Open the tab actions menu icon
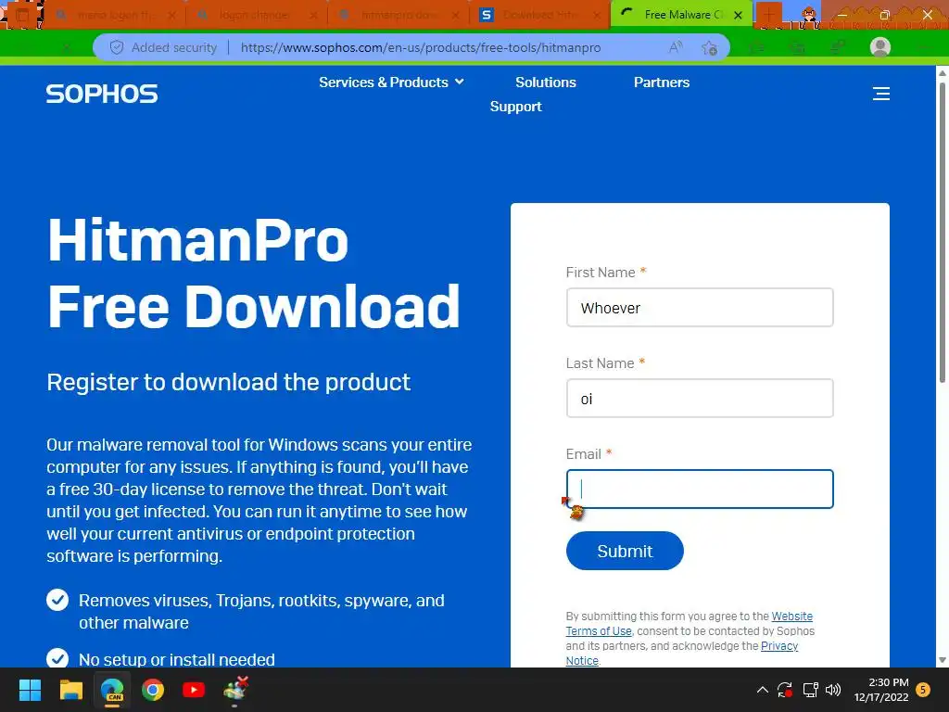Screen dimensions: 949x712 (x=22, y=15)
